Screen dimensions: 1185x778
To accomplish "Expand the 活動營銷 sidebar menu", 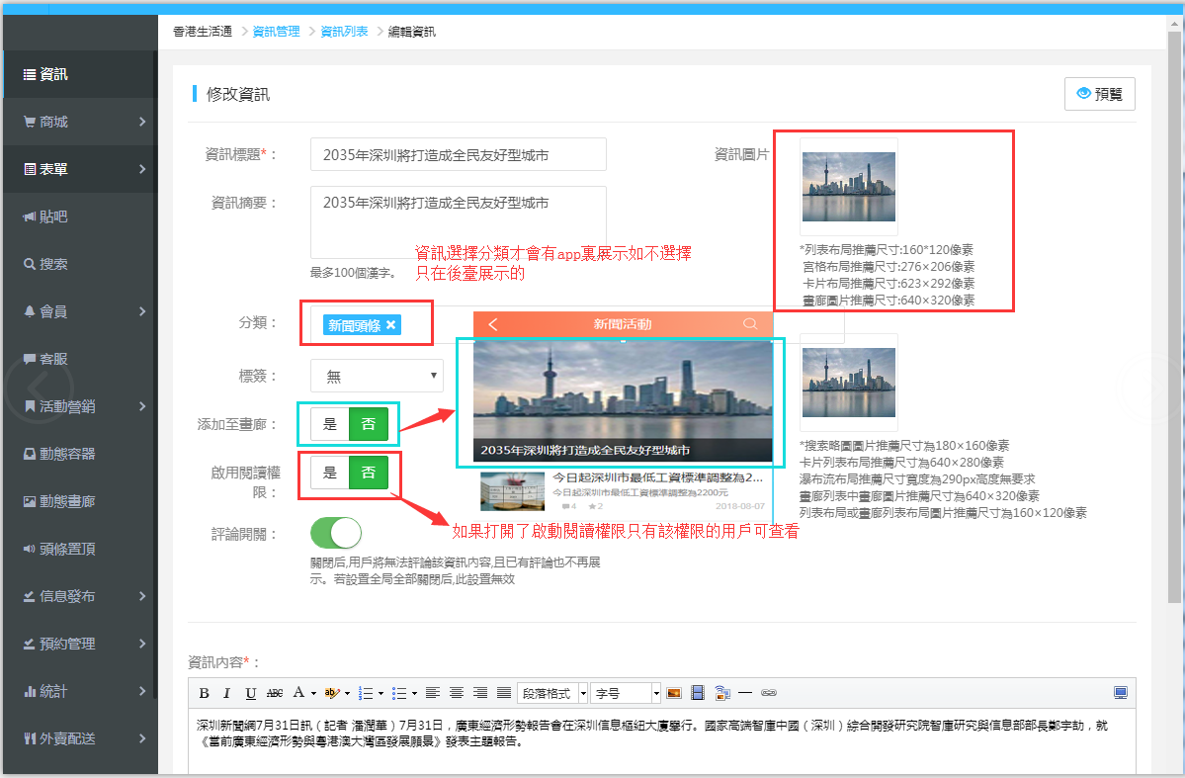I will tap(79, 406).
